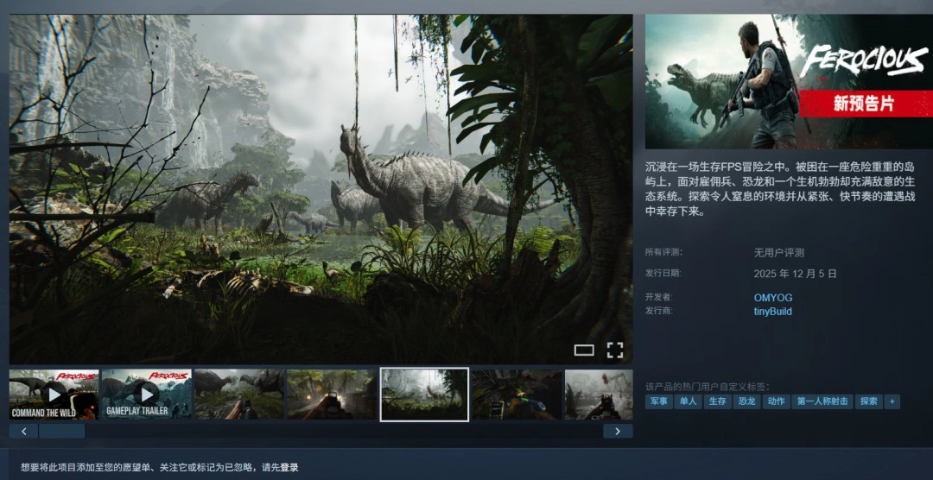Select the muzzle flash gunfire screenshot thumbnail

point(332,395)
